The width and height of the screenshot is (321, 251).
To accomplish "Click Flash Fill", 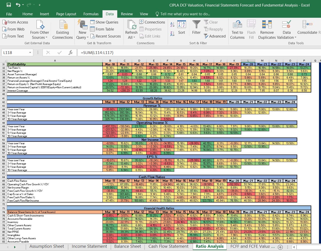I will pos(251,30).
